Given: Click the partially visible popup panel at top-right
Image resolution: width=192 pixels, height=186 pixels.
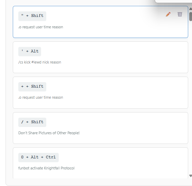Looking at the screenshot, I should pos(173,1).
